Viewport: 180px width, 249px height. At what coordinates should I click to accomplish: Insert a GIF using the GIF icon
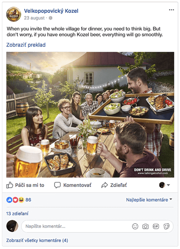pos(156,226)
